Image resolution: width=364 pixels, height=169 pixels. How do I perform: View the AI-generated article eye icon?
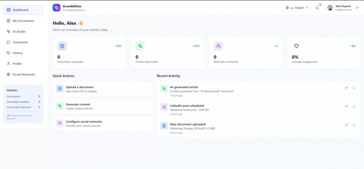coord(346,88)
